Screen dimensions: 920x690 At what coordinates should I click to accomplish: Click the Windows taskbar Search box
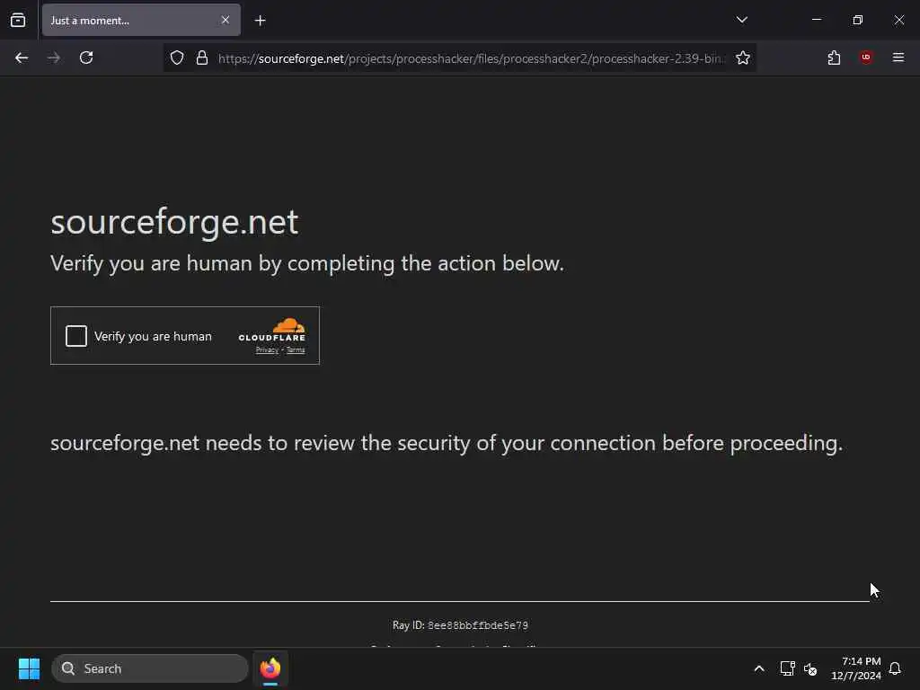[x=150, y=668]
